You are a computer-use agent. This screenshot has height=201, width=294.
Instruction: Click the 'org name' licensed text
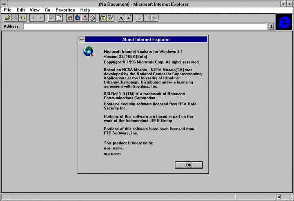pos(112,154)
